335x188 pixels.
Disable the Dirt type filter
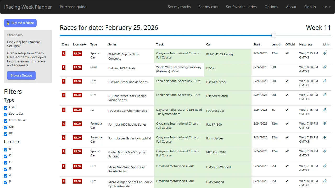pos(5,127)
